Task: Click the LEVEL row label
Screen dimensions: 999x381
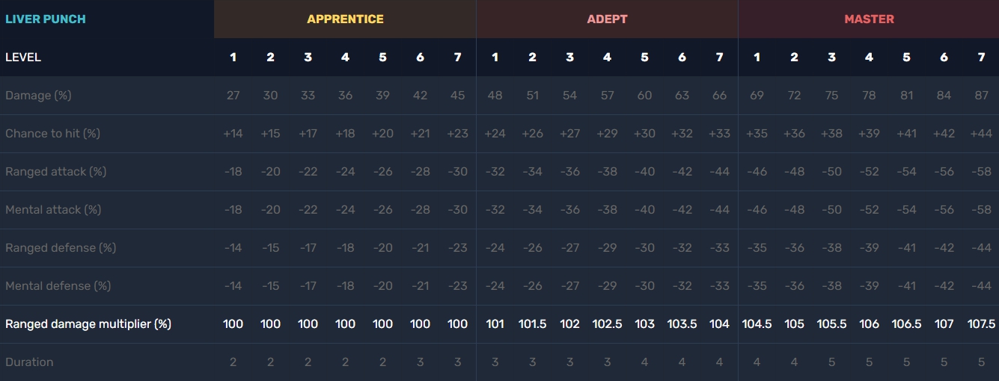Action: coord(23,58)
